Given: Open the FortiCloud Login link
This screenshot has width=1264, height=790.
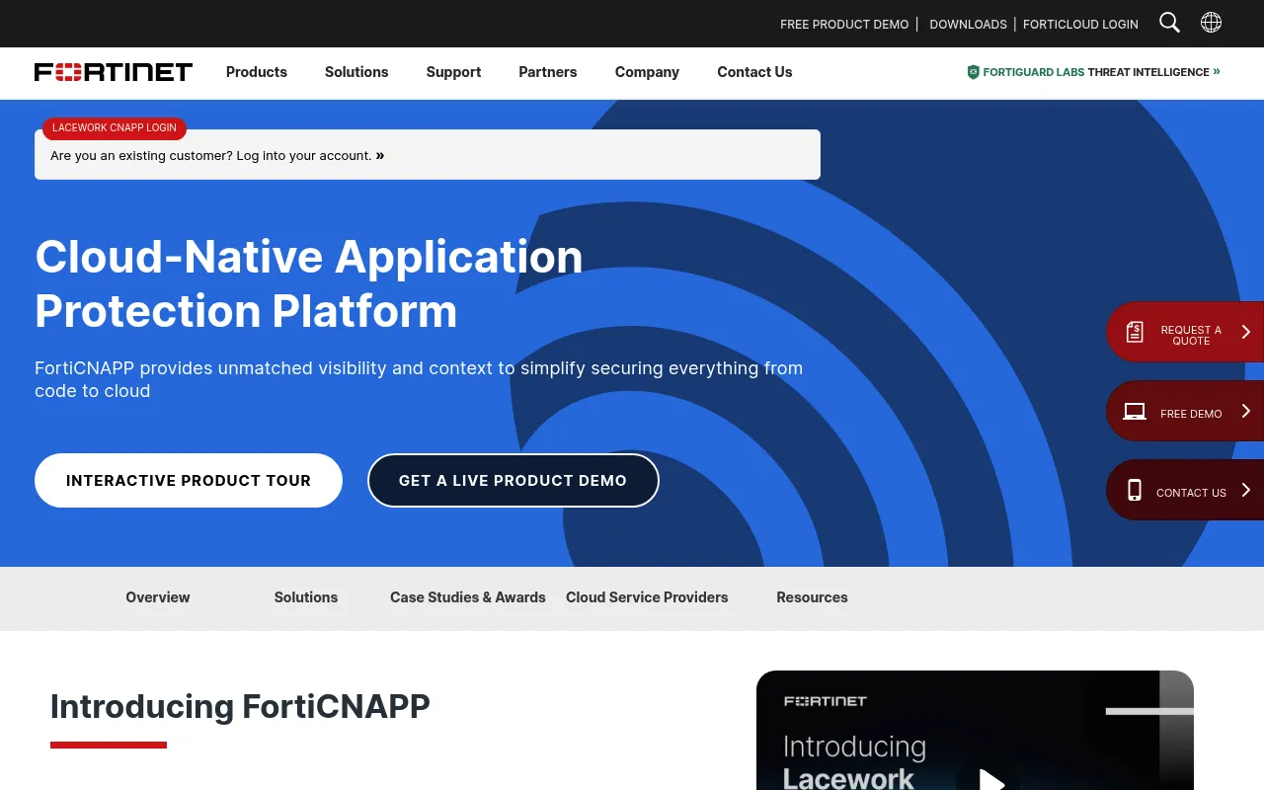Looking at the screenshot, I should click(x=1080, y=24).
